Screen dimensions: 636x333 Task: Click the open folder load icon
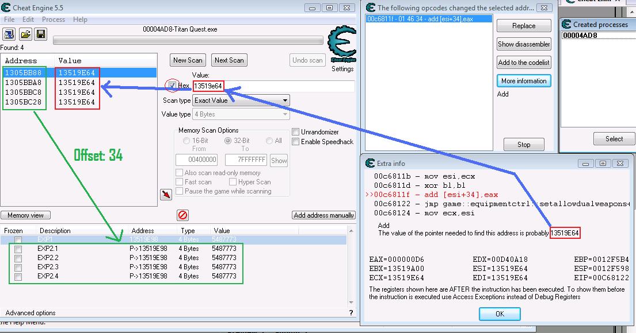[x=25, y=34]
